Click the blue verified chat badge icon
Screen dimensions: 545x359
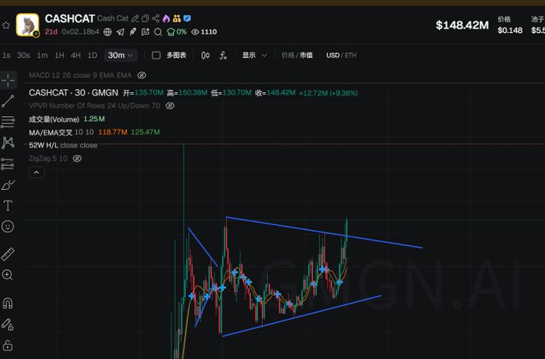point(187,18)
